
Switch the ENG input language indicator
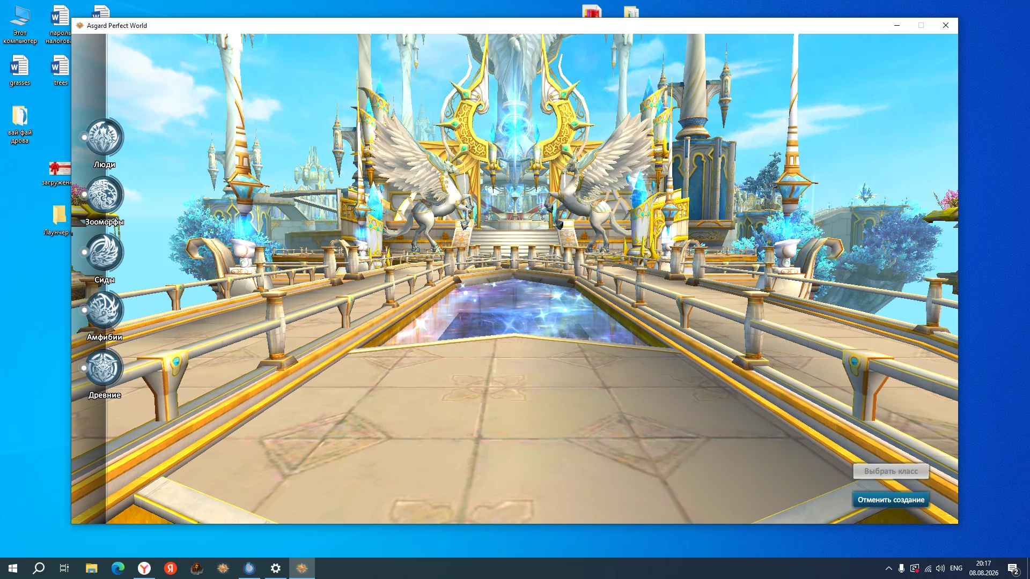[956, 568]
